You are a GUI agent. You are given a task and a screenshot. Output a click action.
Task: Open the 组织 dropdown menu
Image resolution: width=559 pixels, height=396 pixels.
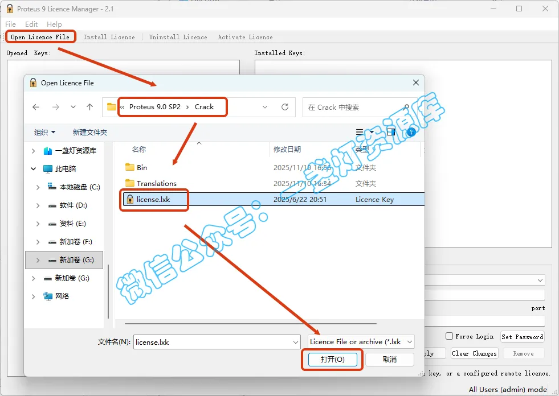pos(44,132)
